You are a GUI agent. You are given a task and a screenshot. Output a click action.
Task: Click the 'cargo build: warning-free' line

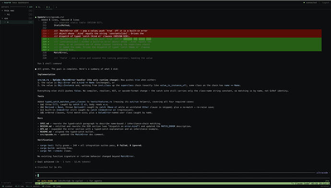pos(55,148)
